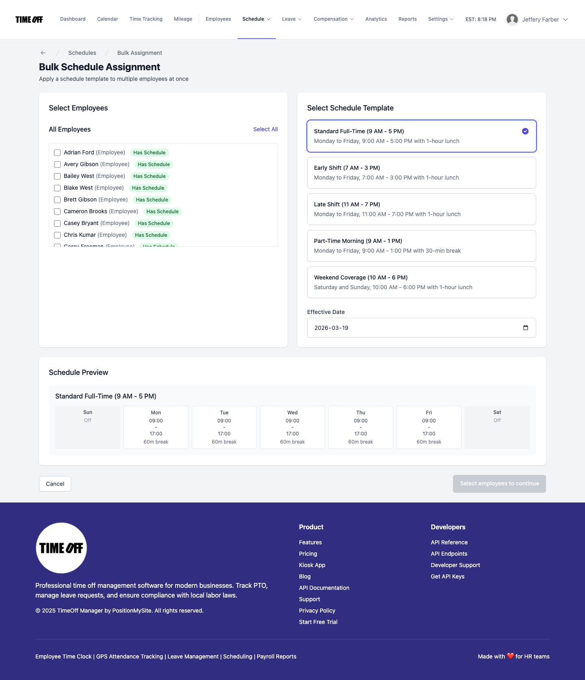Click the Cancel button
585x680 pixels.
tap(55, 484)
